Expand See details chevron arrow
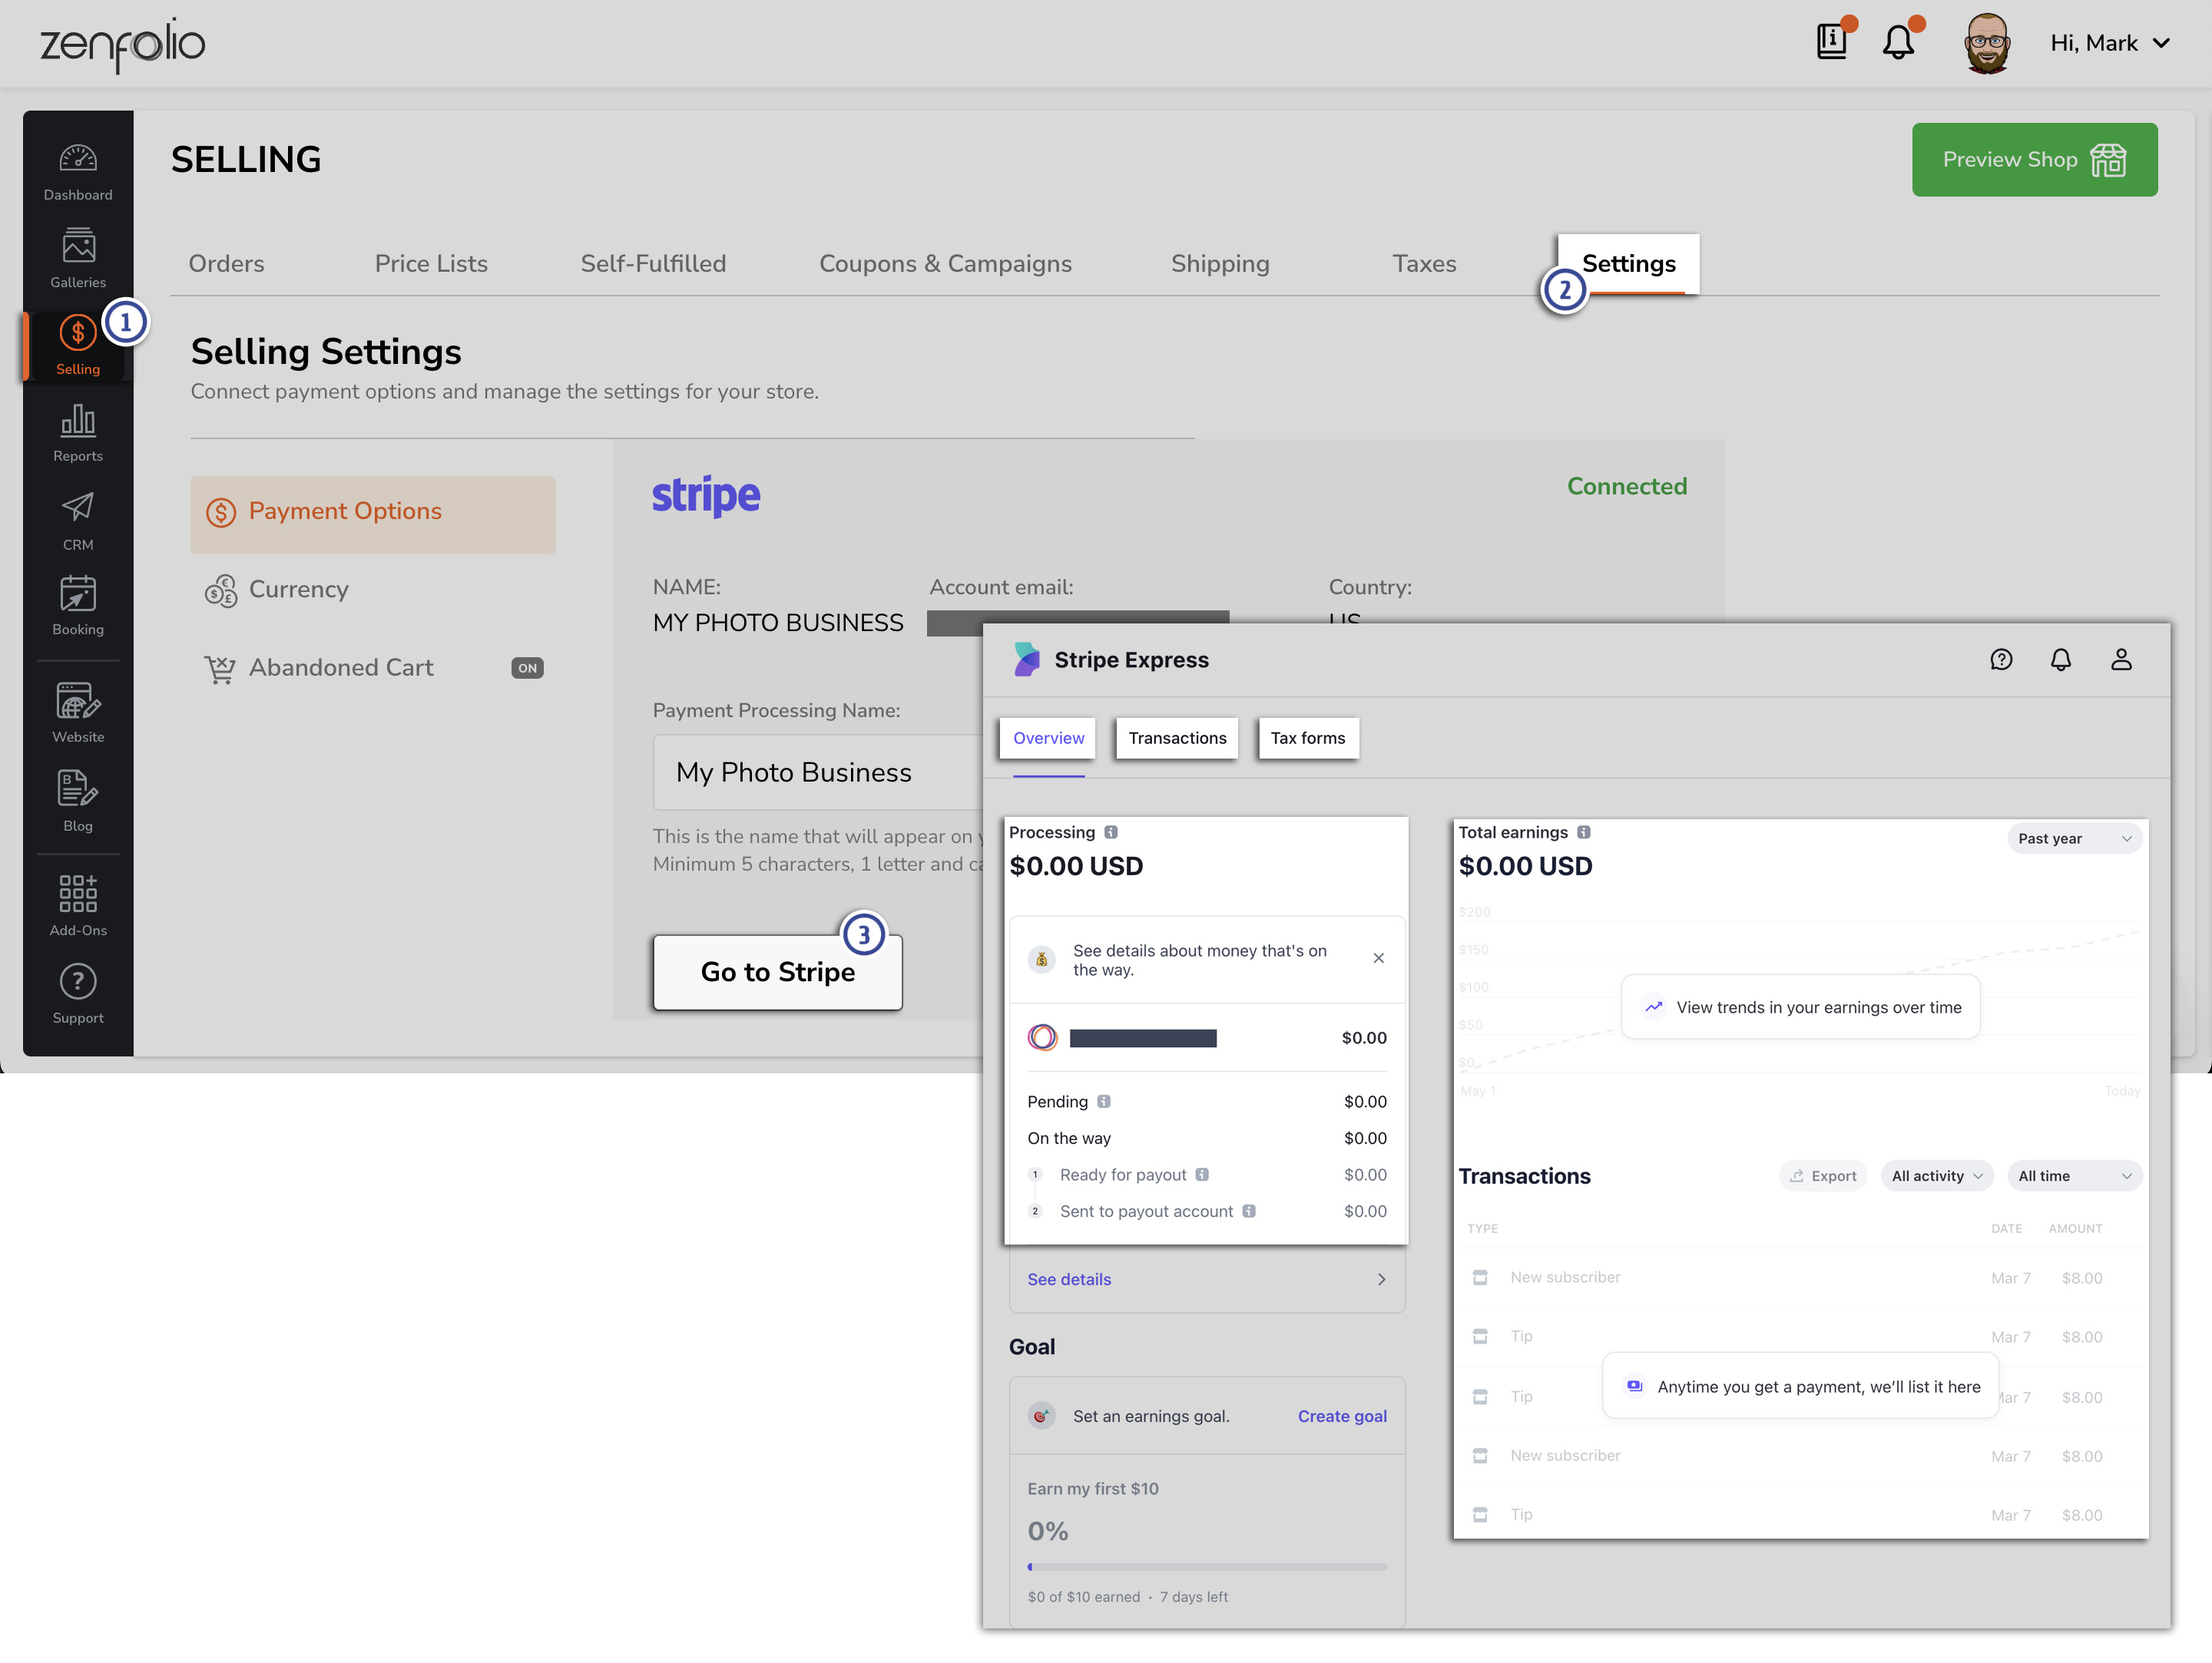The image size is (2212, 1663). point(1382,1279)
